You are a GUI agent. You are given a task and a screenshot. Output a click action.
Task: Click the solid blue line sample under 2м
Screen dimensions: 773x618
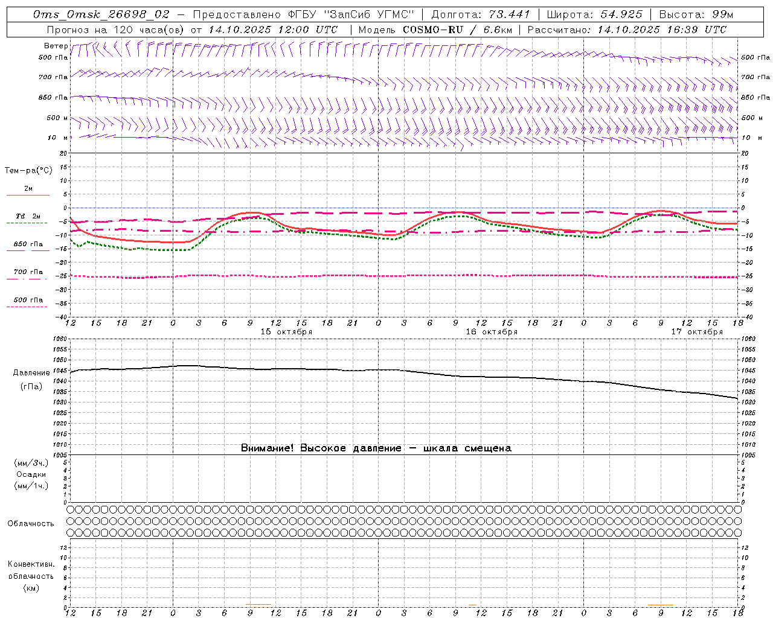coord(28,195)
